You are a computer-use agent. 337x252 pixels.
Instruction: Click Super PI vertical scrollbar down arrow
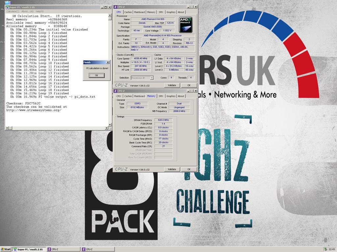point(110,124)
